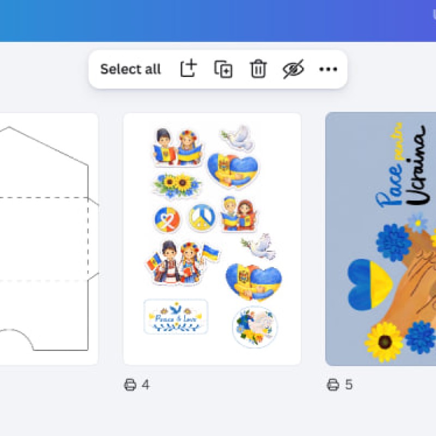
Task: Add a new page via toolbar icon
Action: tap(189, 69)
